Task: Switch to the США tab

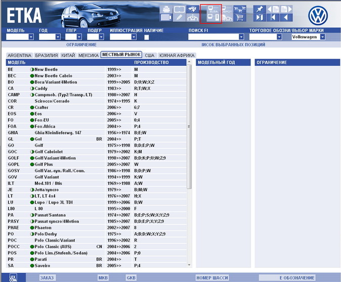Action: click(150, 55)
